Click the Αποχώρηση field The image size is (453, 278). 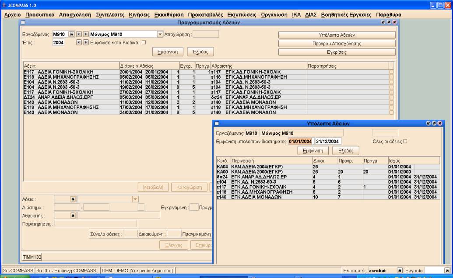[x=206, y=35]
